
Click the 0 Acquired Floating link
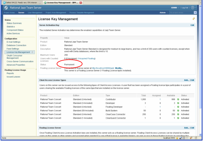click(86, 59)
